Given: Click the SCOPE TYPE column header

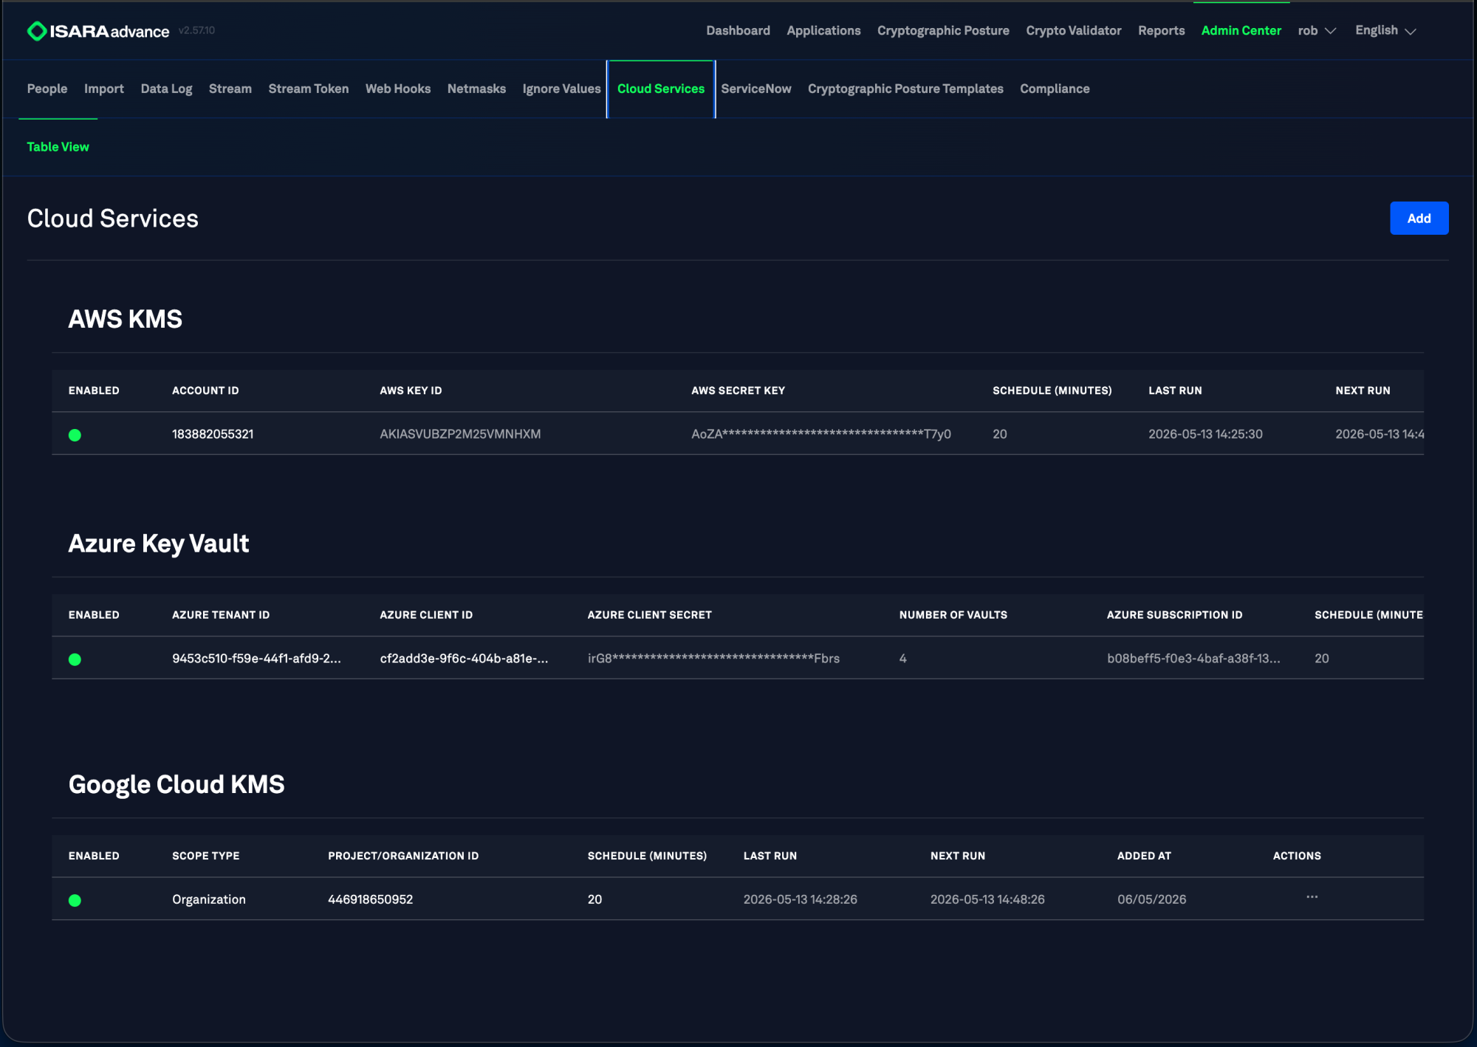Looking at the screenshot, I should tap(206, 856).
